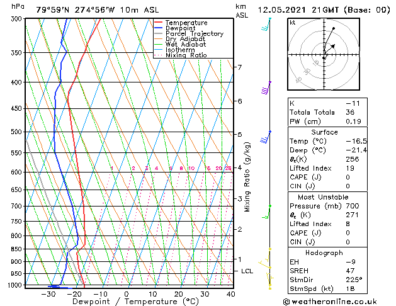Click the Parcel Trajectory legend entry
This screenshot has height=306, width=396.
point(194,34)
